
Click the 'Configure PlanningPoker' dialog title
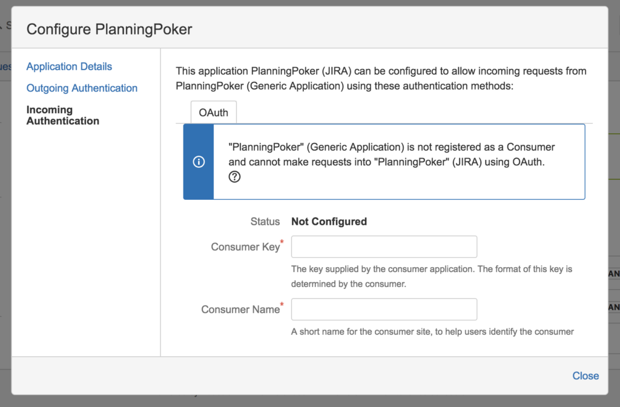[x=109, y=29]
